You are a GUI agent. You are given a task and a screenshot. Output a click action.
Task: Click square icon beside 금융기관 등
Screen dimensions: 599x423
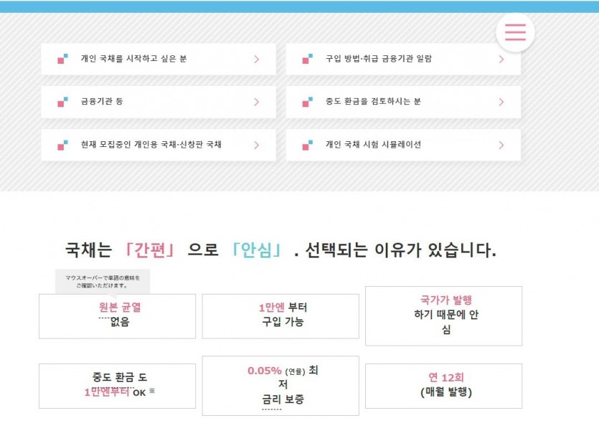coord(62,102)
